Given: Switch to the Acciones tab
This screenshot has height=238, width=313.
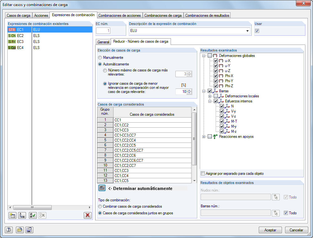Looking at the screenshot, I should 41,15.
